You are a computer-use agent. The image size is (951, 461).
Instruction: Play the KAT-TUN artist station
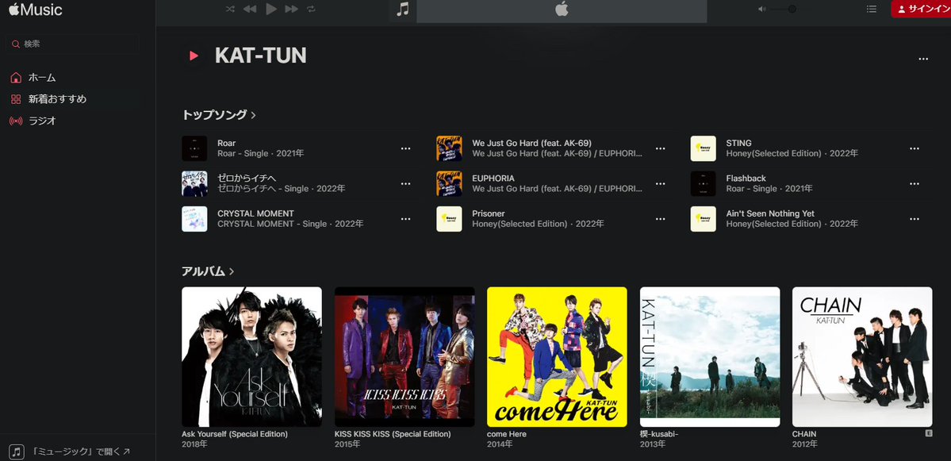[193, 56]
